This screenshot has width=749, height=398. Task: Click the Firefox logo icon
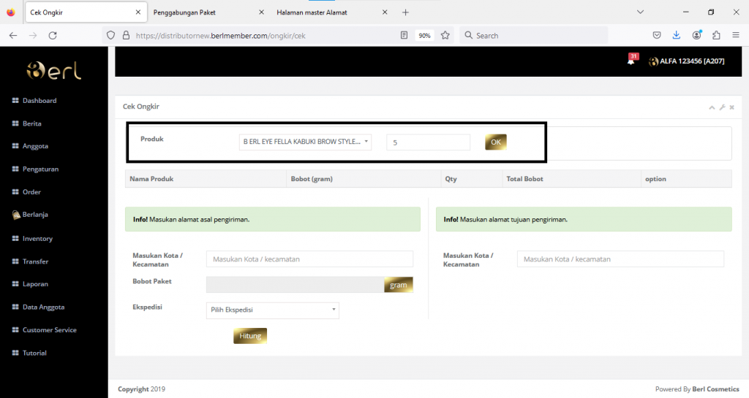point(10,12)
